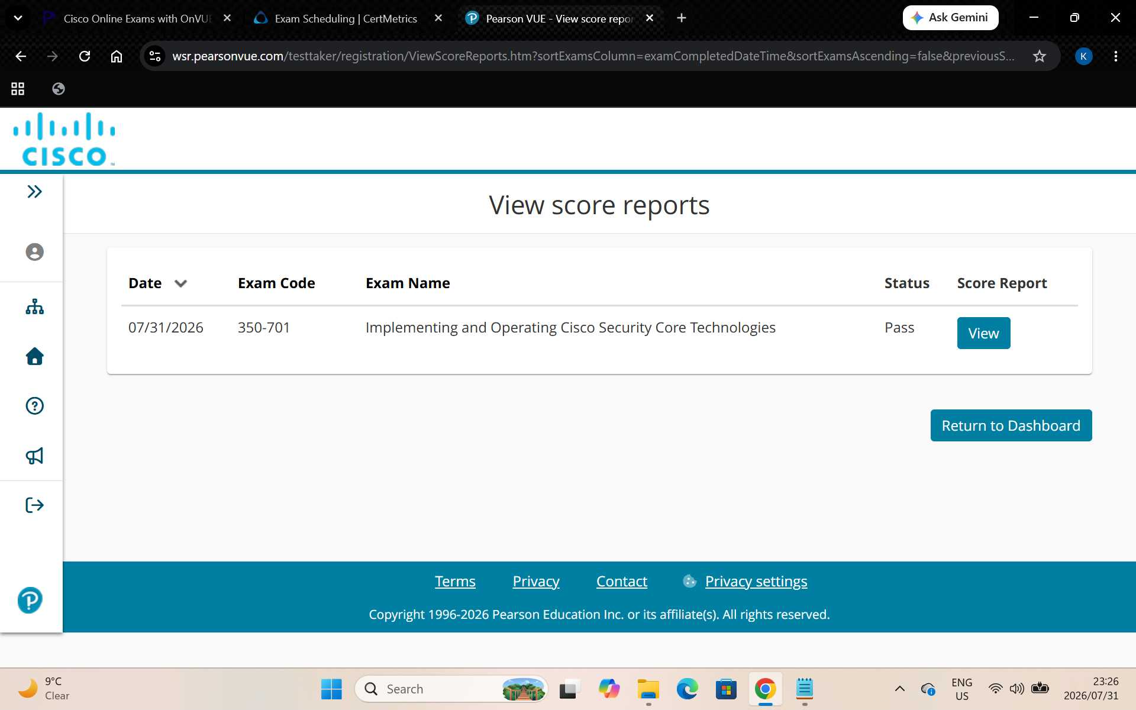
Task: Click the megaphone announcements icon
Action: click(34, 456)
